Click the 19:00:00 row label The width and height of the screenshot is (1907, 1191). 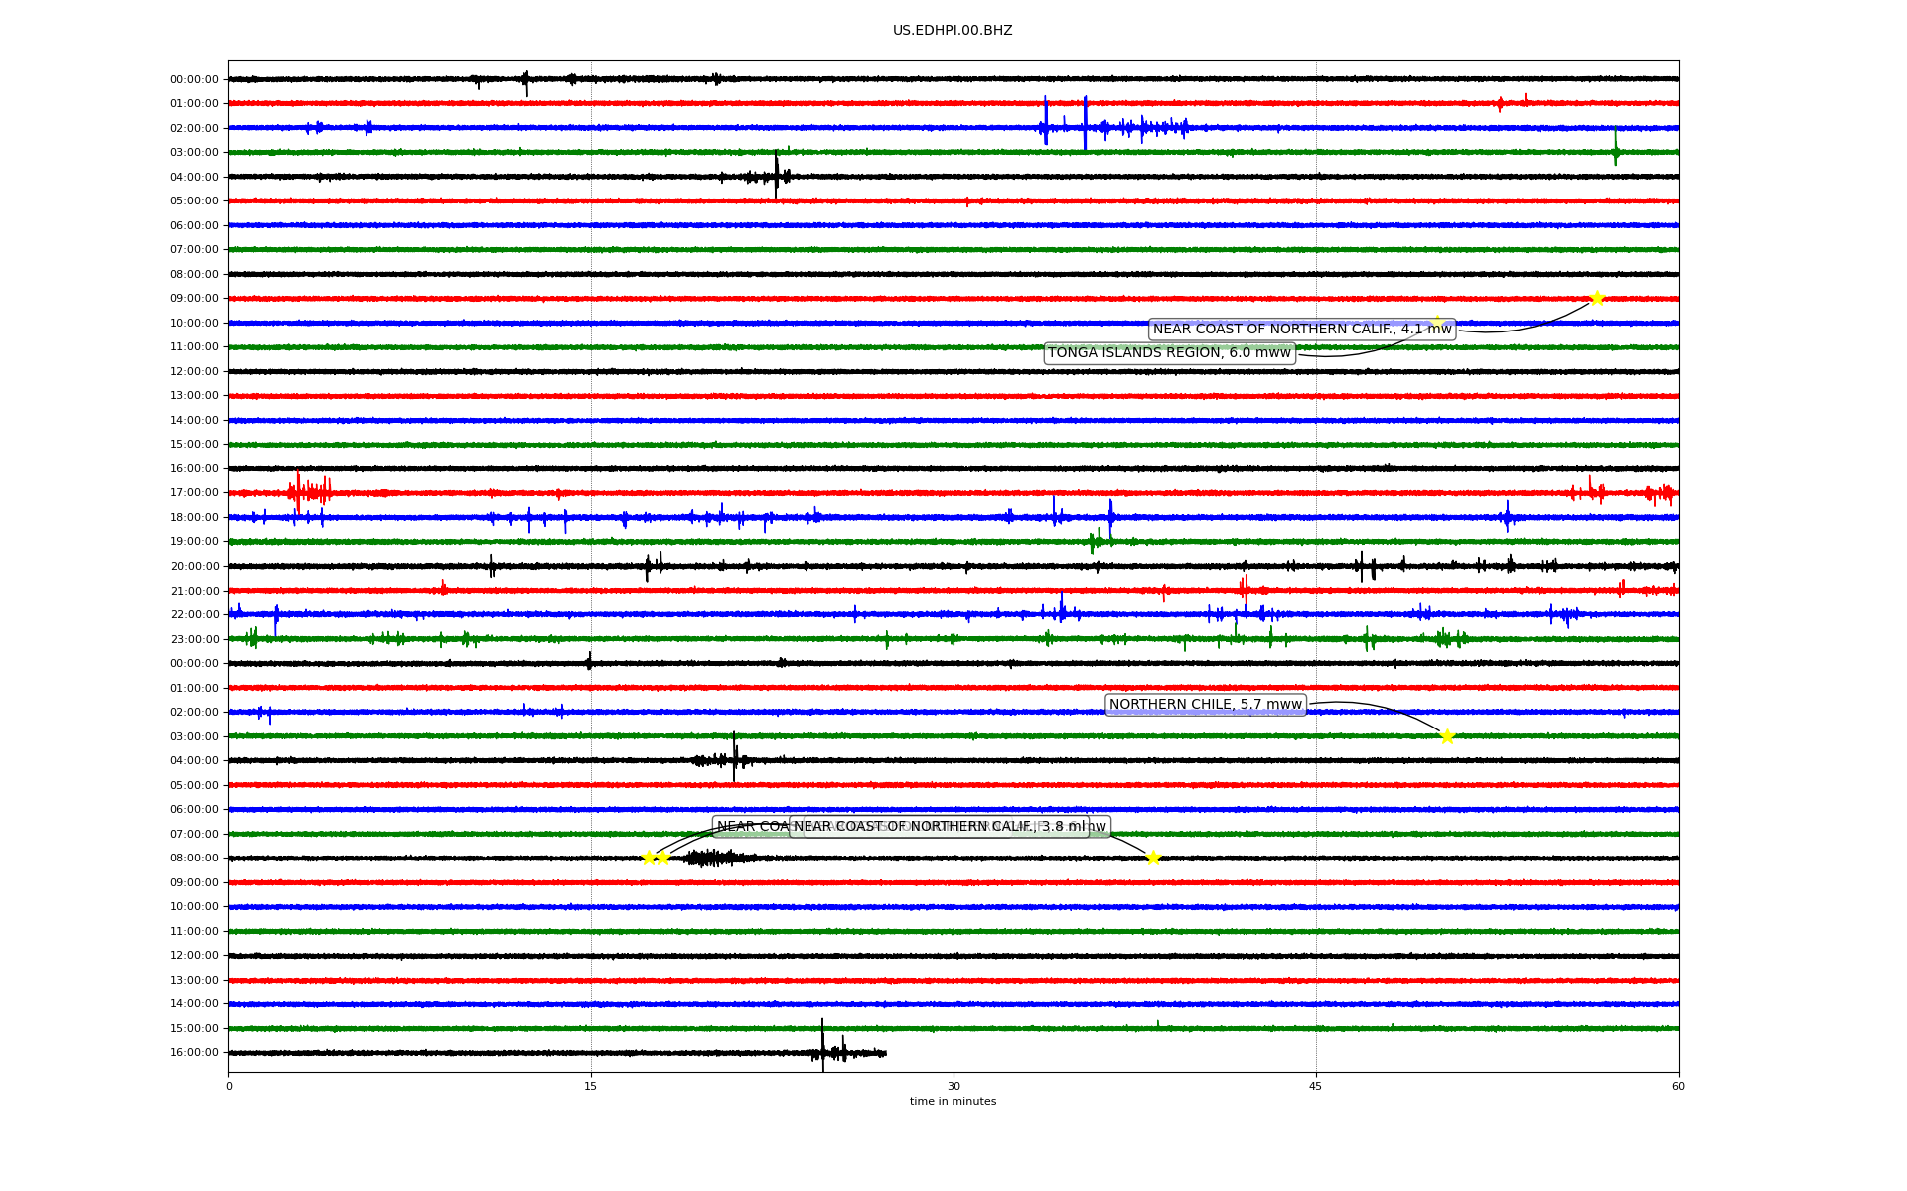[194, 542]
